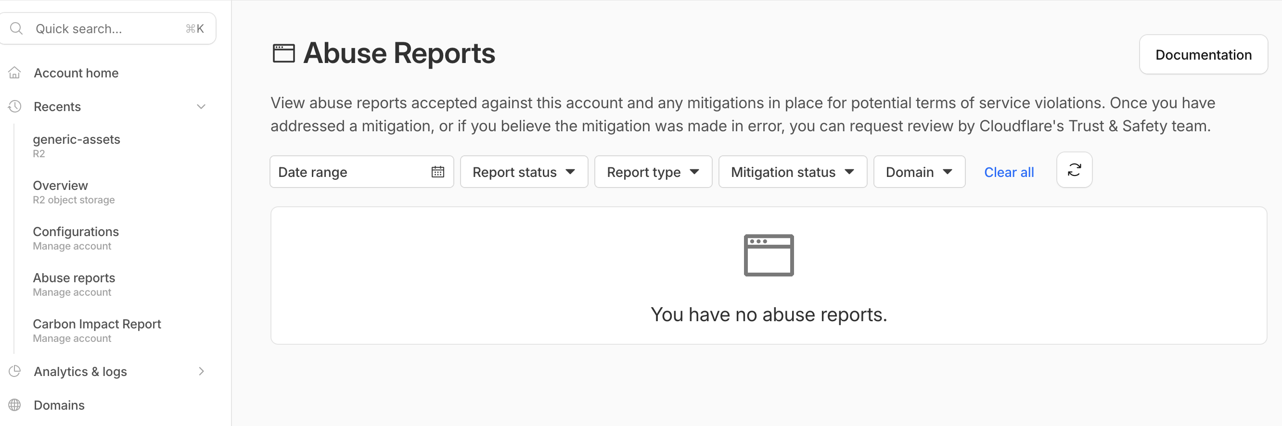This screenshot has width=1282, height=426.
Task: Click the Account home house icon
Action: 15,73
